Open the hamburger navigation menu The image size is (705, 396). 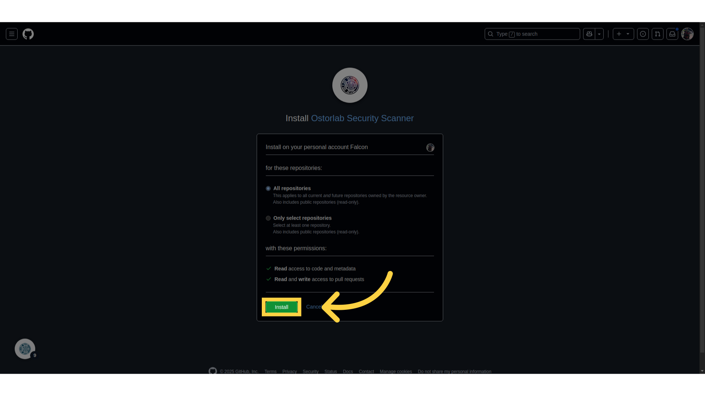(12, 34)
